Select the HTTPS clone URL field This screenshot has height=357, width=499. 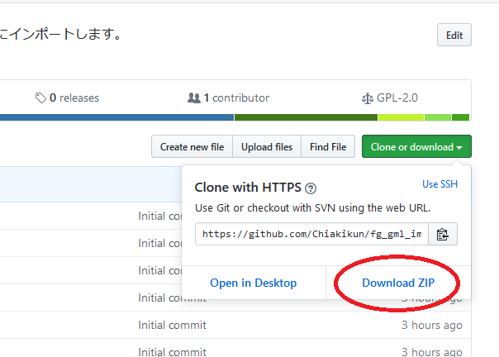pos(312,234)
